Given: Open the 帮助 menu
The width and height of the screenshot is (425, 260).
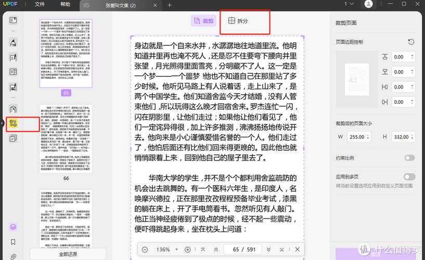Looking at the screenshot, I should (66, 4).
